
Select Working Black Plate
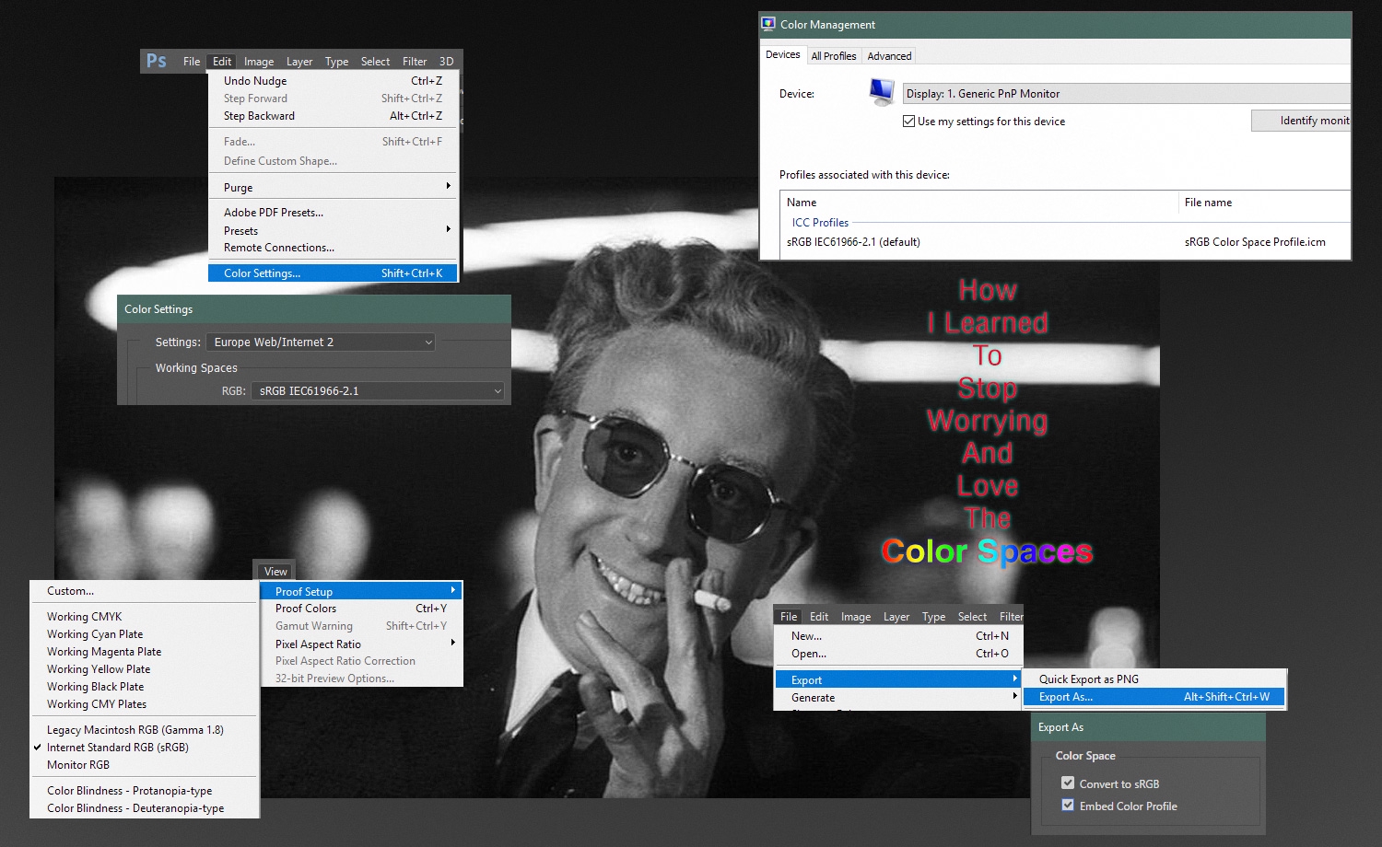[x=145, y=687]
